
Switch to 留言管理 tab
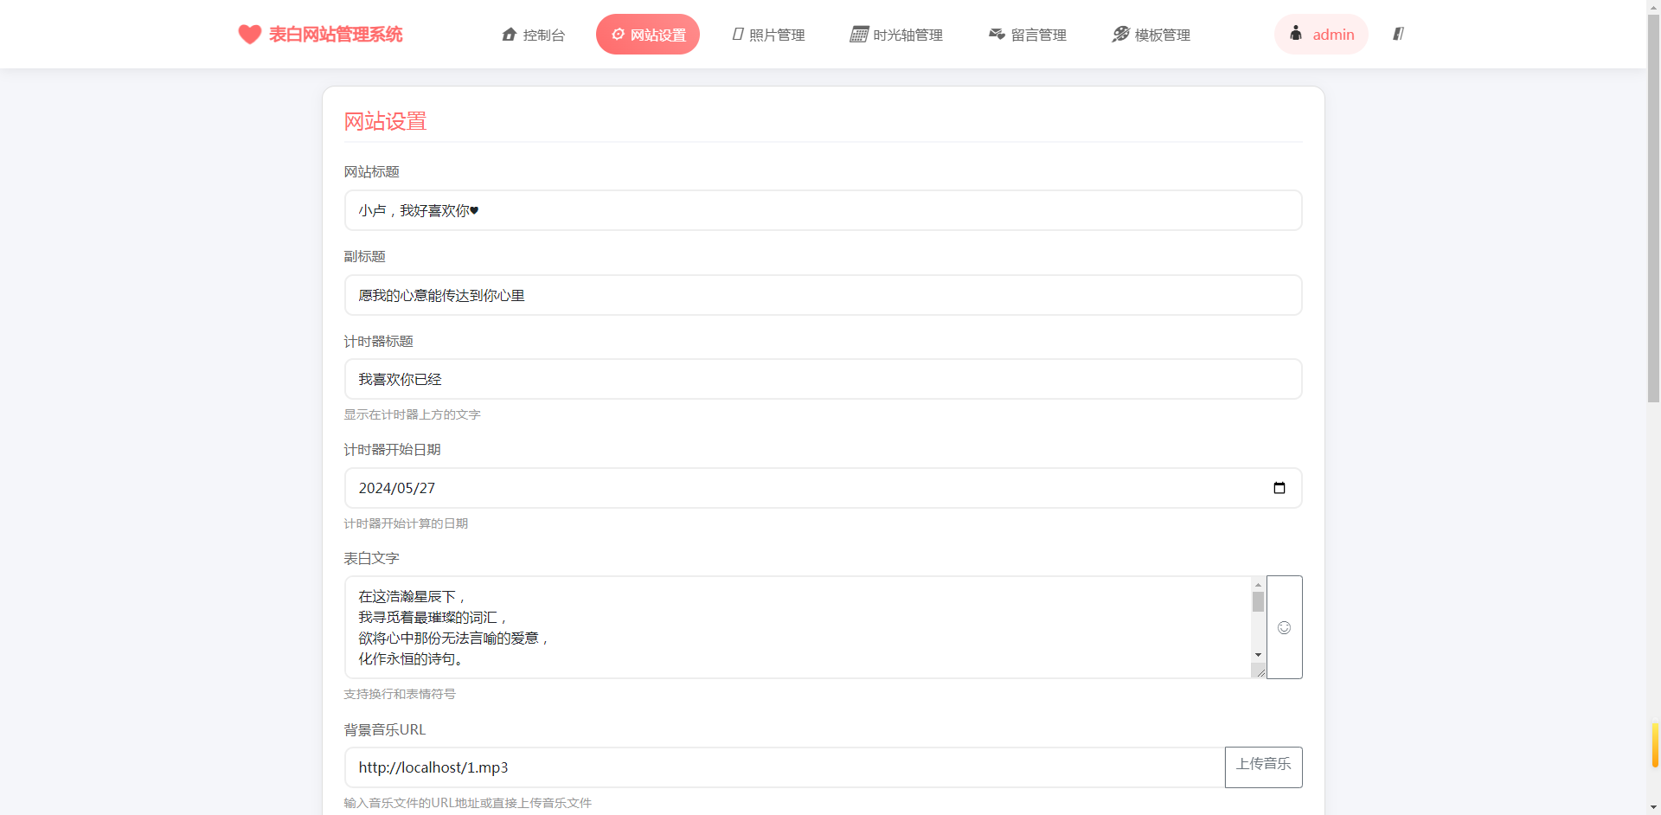coord(1027,35)
